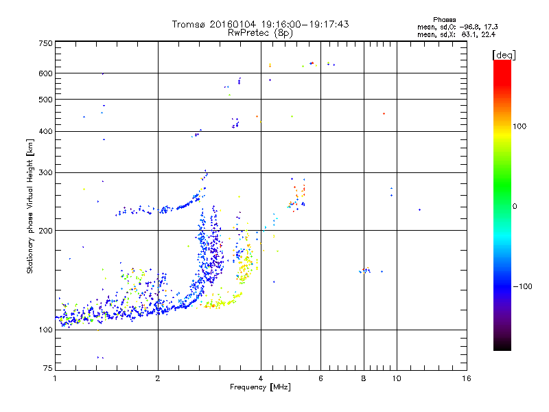This screenshot has height=412, width=549.
Task: Click the y-axis tick label '100'
Action: [46, 330]
